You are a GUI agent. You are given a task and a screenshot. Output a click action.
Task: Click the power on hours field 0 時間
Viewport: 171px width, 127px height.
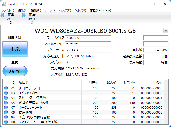tap(156, 62)
